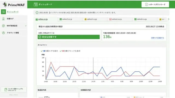The width and height of the screenshot is (175, 98).
Task: Click the 136 defense count value
Action: pyautogui.click(x=107, y=36)
